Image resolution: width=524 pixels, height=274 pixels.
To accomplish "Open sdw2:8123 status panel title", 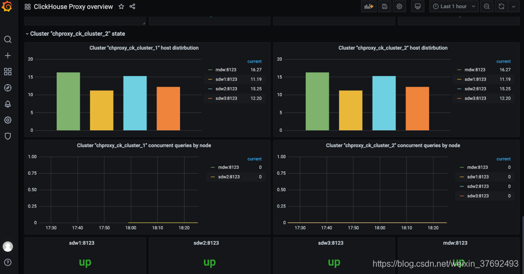I will coord(206,243).
